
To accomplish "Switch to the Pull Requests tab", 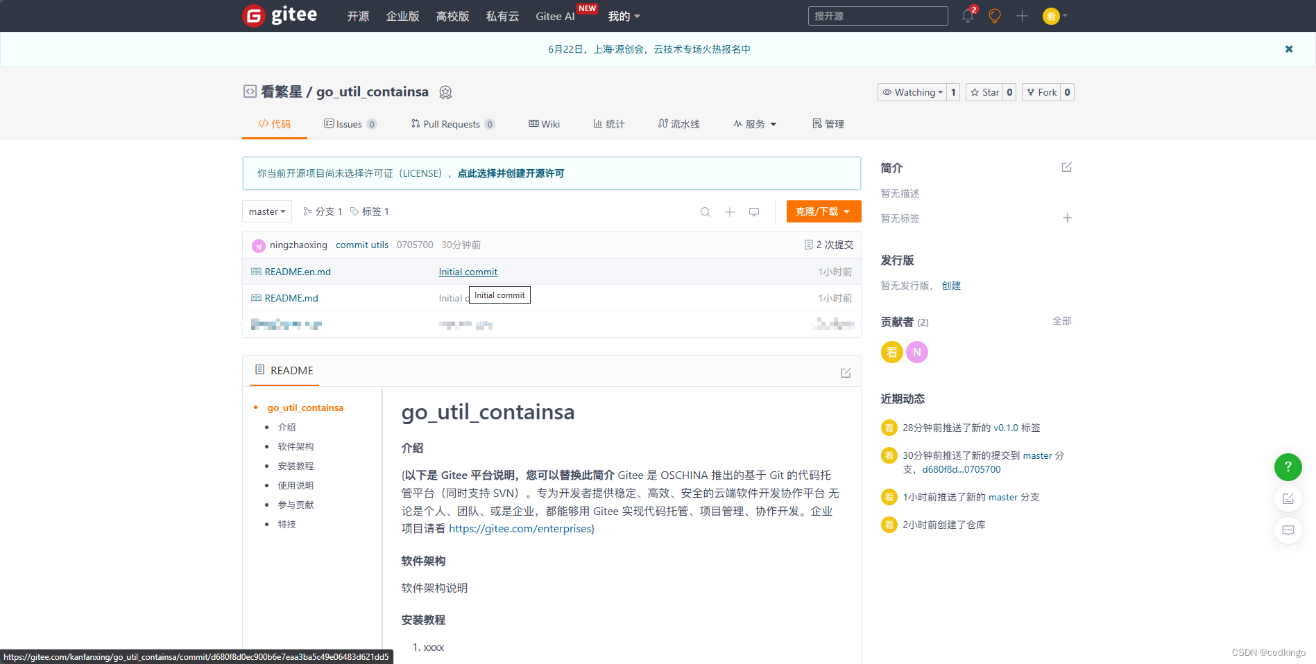I will (452, 124).
